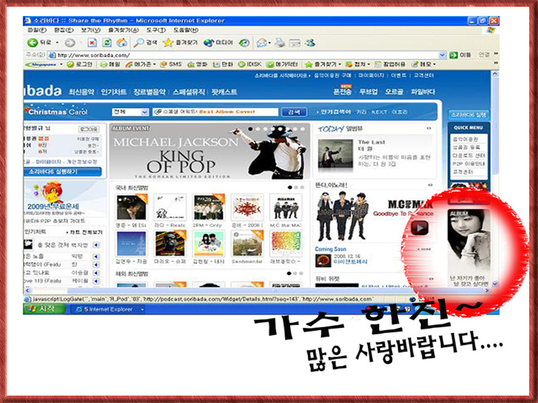
Task: Open 메일 on the Megapass toolbar
Action: point(110,64)
